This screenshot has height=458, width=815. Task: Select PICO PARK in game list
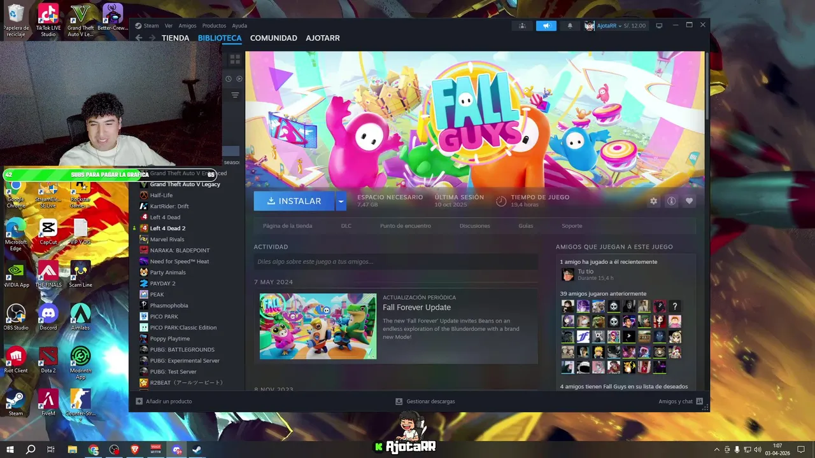(x=164, y=317)
